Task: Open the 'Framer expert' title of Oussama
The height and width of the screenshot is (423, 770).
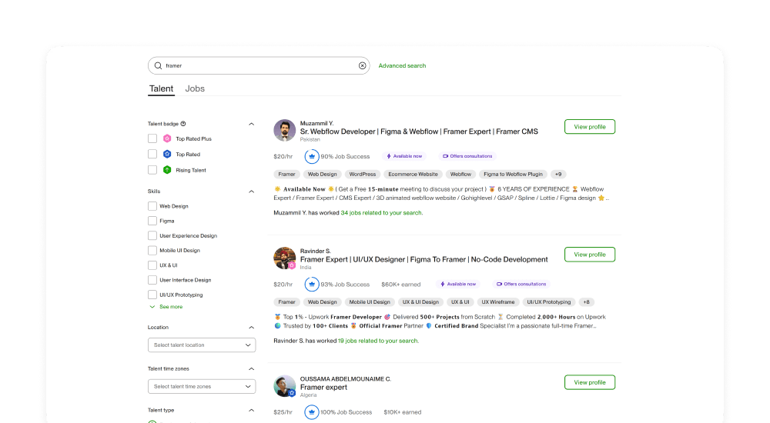Action: pos(323,387)
